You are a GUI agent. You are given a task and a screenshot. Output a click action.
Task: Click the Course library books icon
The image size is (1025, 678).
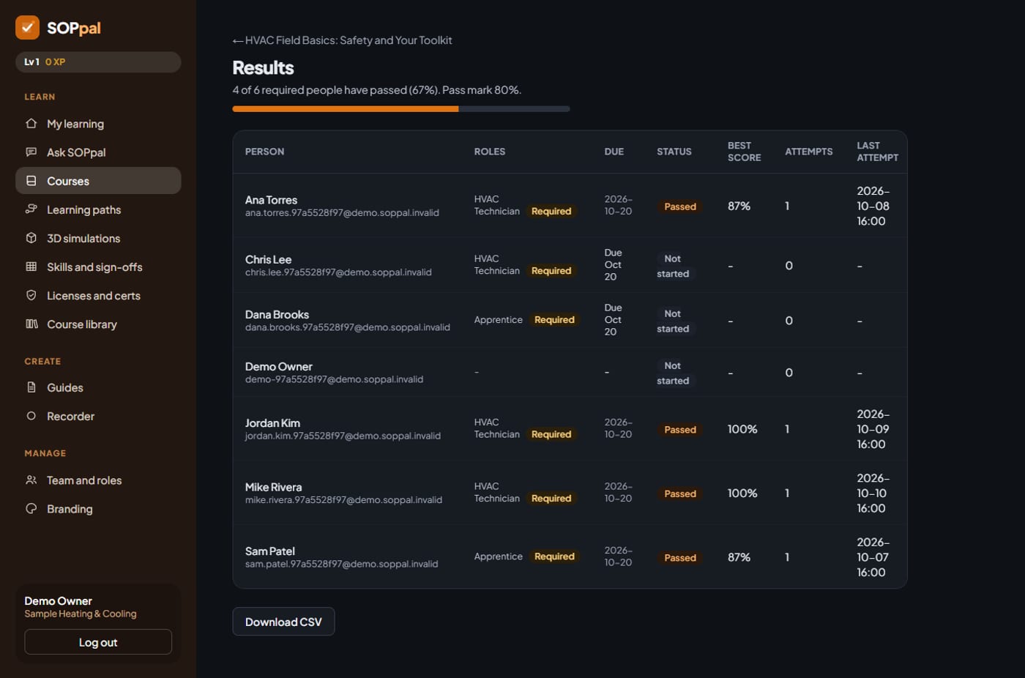(x=31, y=324)
